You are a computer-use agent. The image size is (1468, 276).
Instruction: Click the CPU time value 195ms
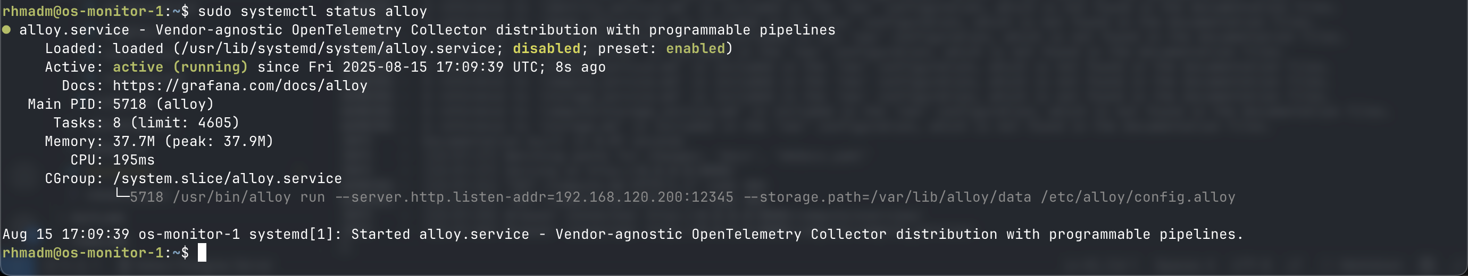click(x=134, y=160)
